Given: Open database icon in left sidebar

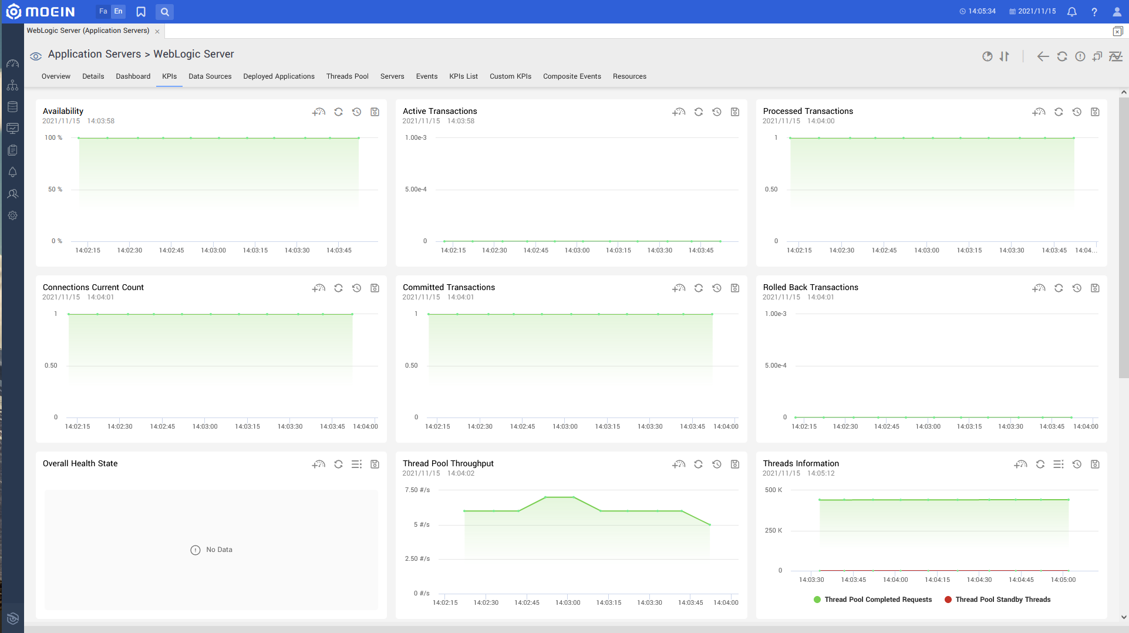Looking at the screenshot, I should pos(12,107).
